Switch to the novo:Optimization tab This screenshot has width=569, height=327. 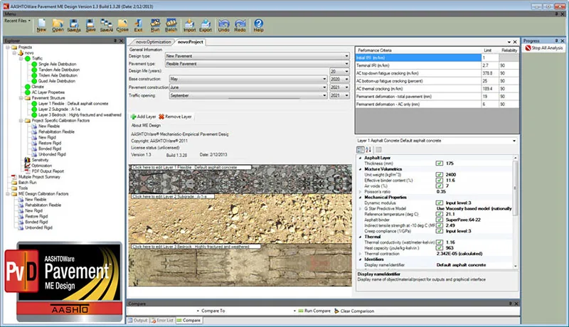pos(154,42)
